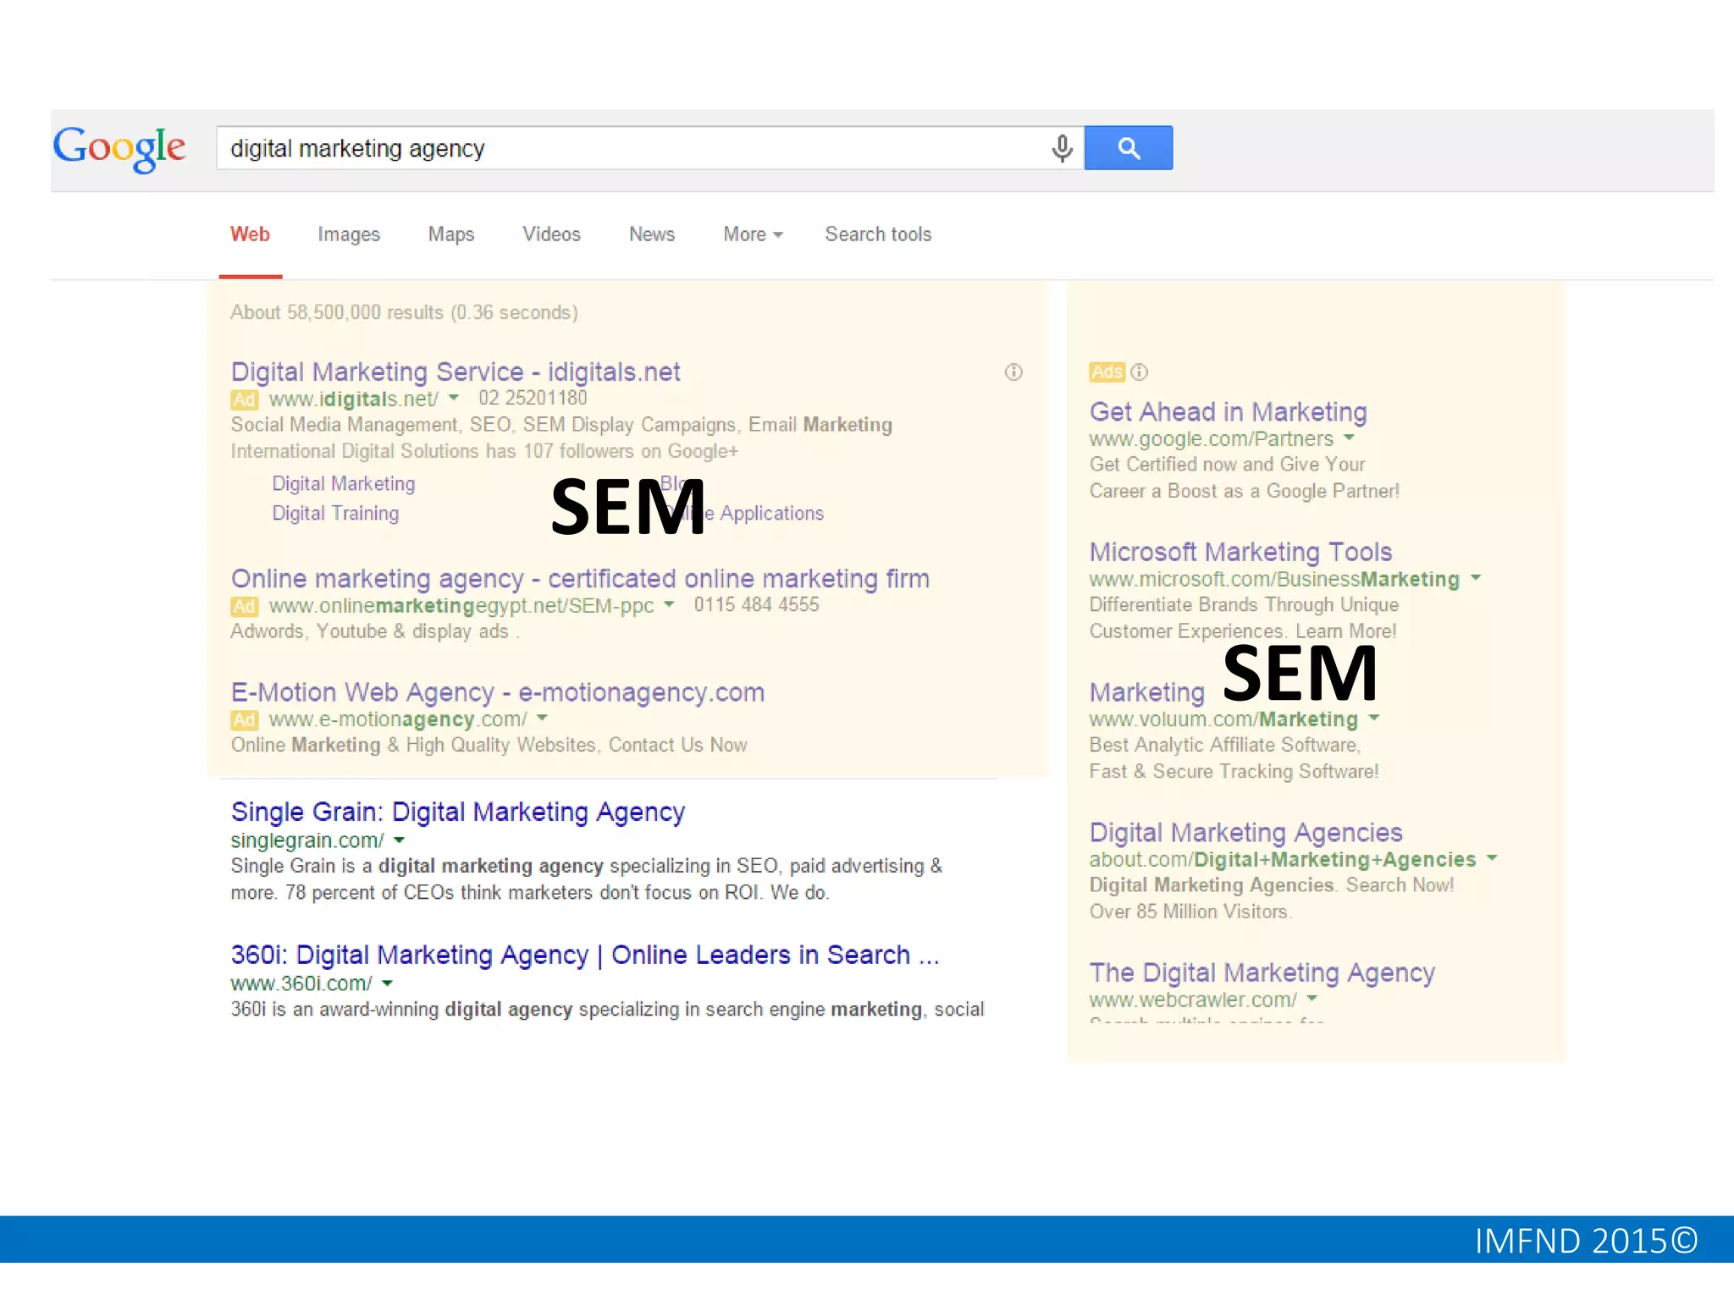1734x1300 pixels.
Task: Switch to the Images tab
Action: point(349,234)
